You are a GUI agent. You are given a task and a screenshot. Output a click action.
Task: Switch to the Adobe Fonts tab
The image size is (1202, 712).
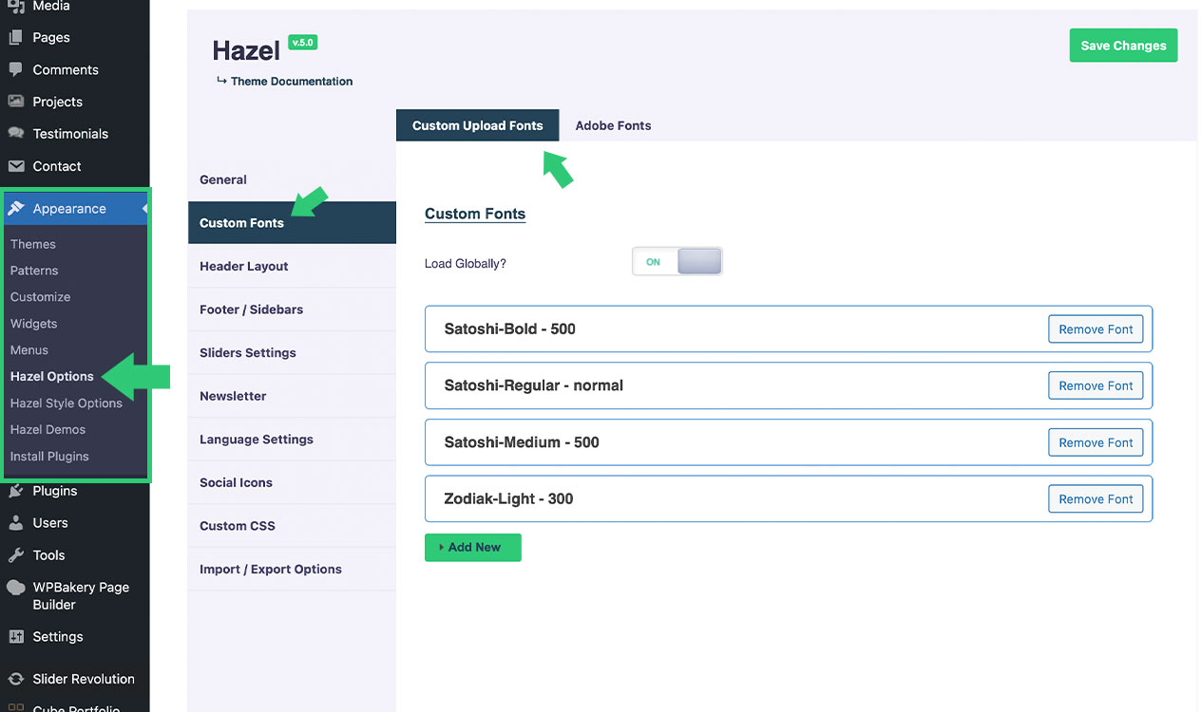tap(613, 125)
